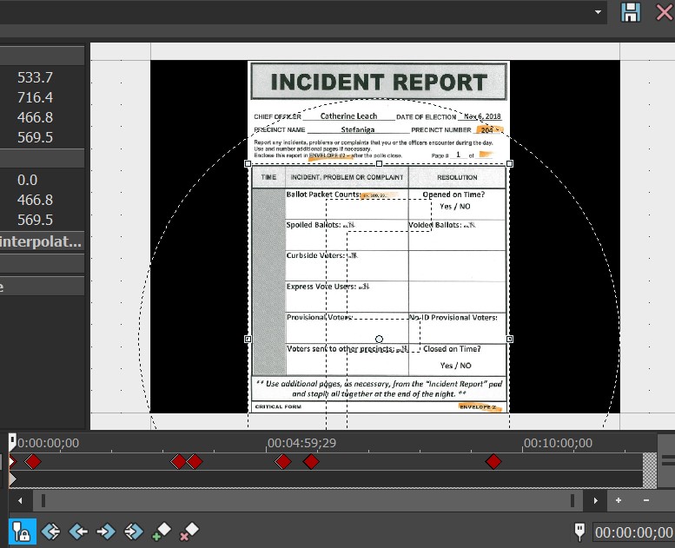Click the playhead cursor at 0:00:00;00
The image size is (675, 548).
(12, 442)
